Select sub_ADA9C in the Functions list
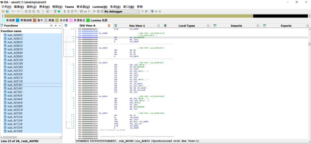 coord(33,35)
